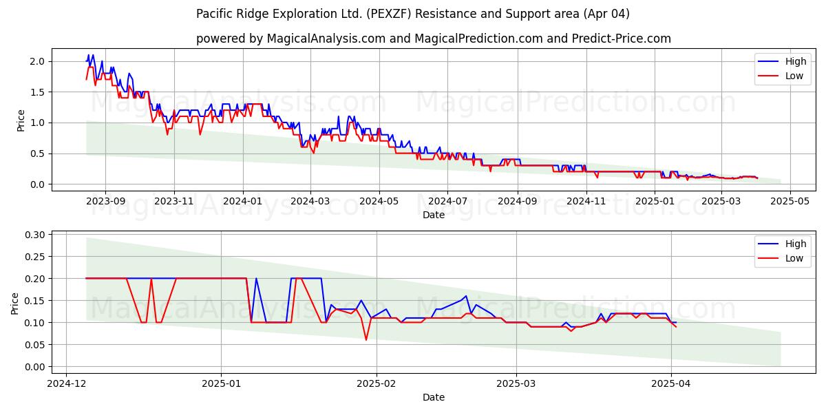
Task: Click the '1.5' y-axis label in the top chart
Action: click(37, 92)
